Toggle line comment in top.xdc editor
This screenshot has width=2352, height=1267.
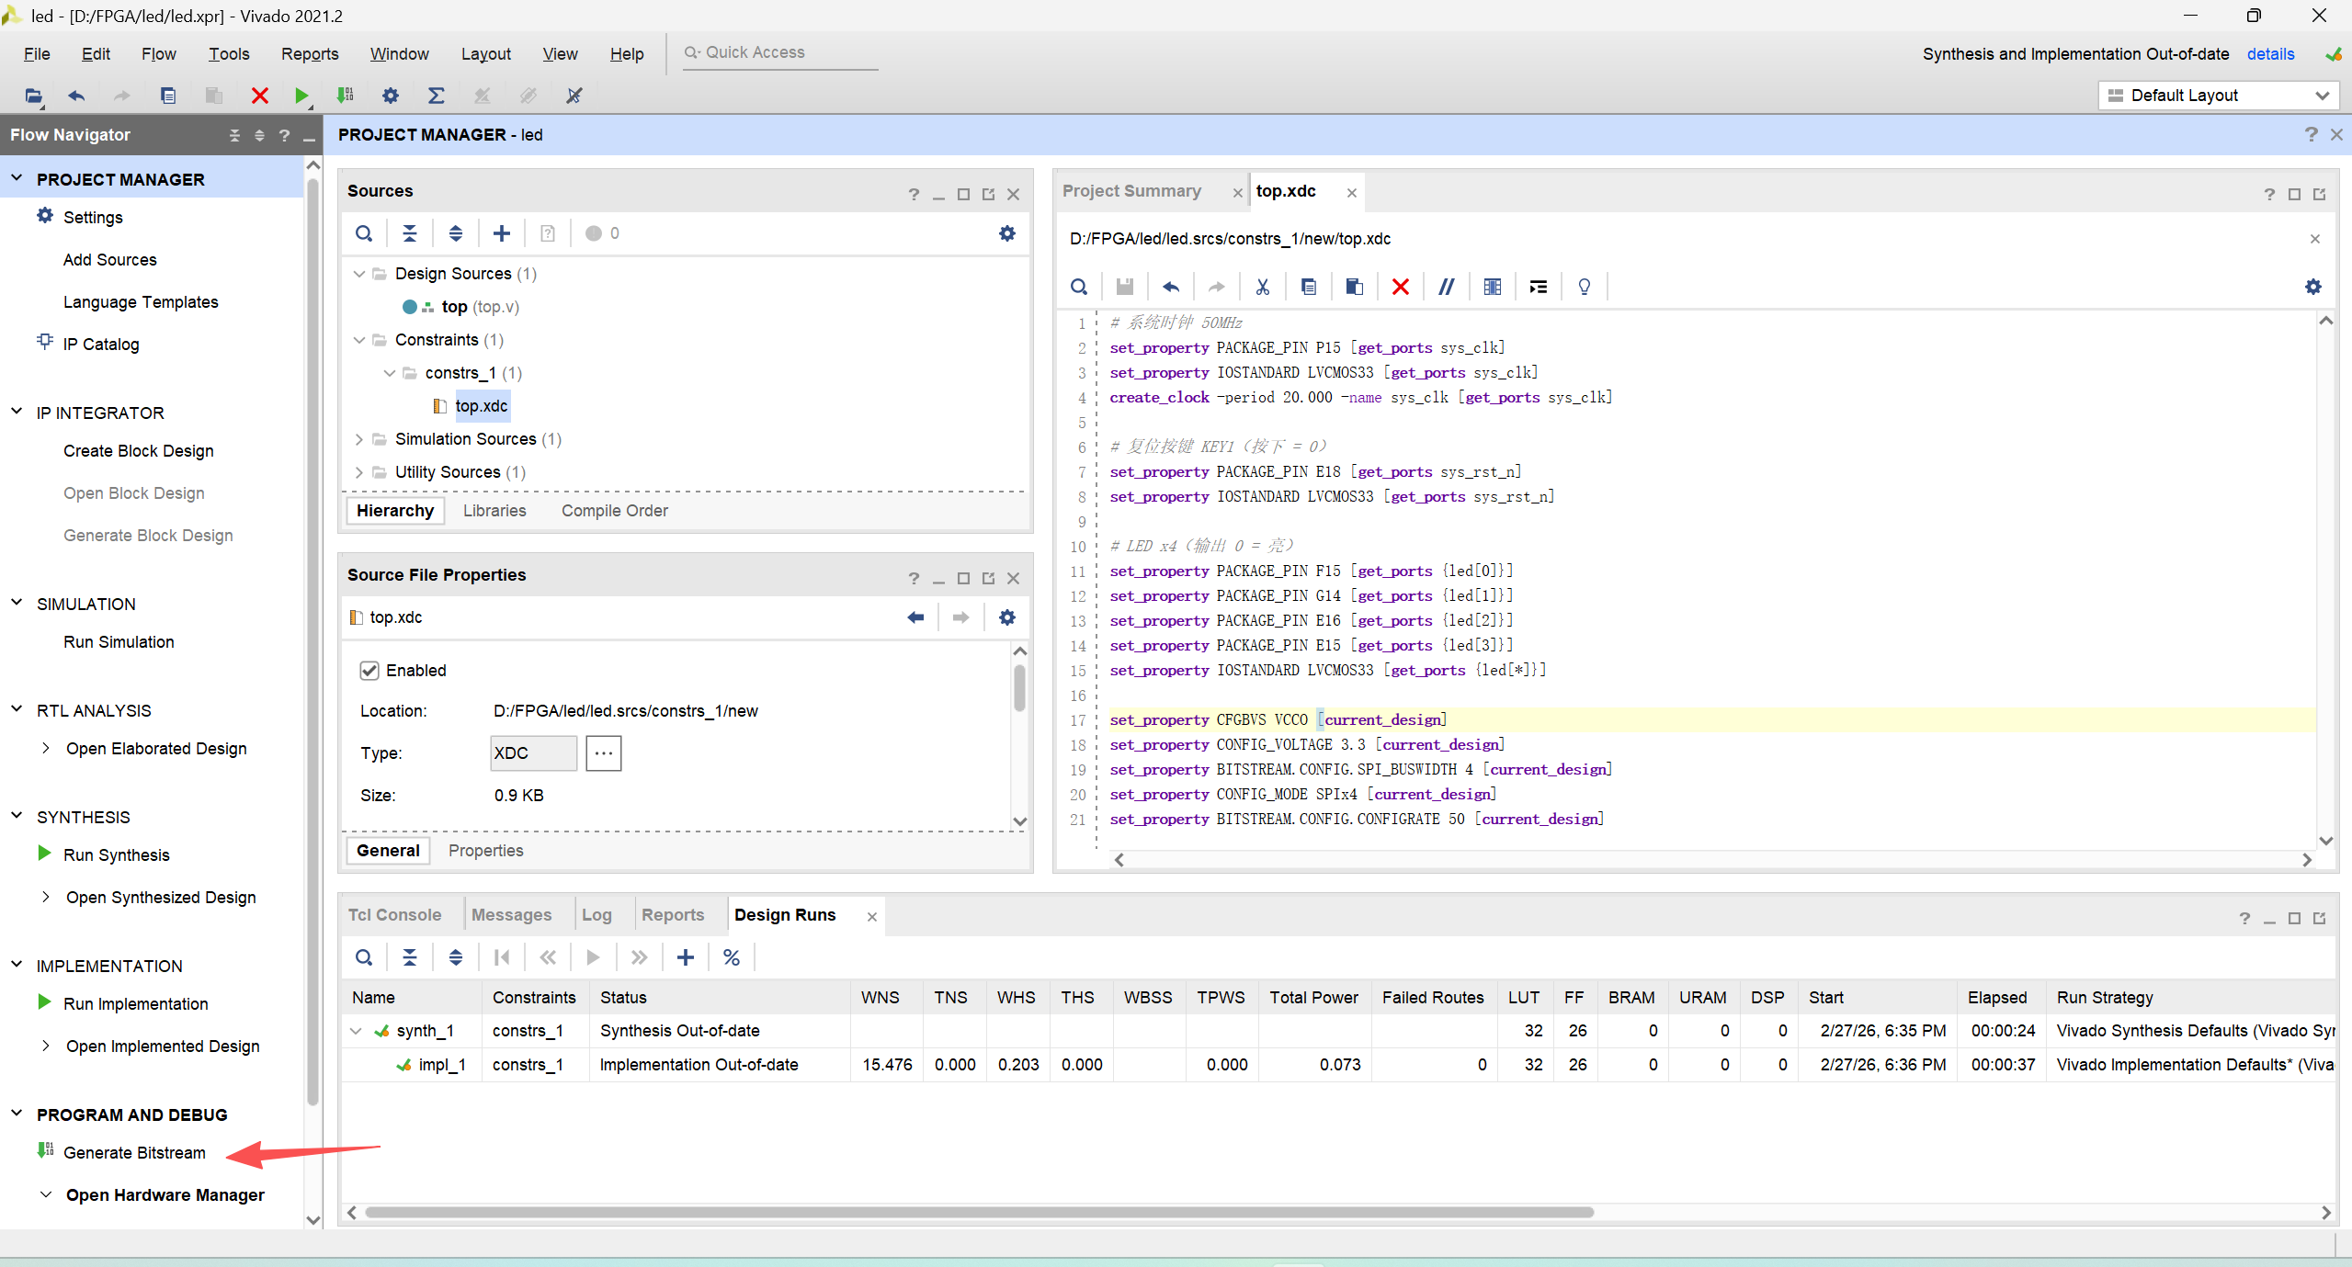[x=1446, y=287]
